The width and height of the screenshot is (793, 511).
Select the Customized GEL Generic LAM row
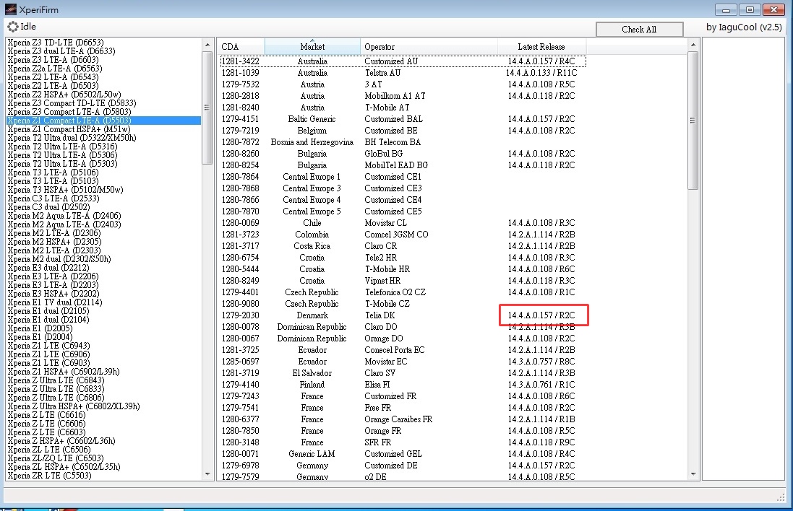(x=403, y=454)
